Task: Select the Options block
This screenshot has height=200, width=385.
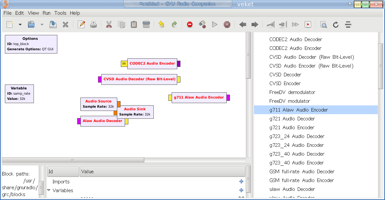Action: (31, 44)
